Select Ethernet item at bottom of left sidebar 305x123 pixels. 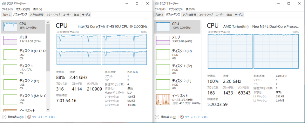click(x=24, y=110)
